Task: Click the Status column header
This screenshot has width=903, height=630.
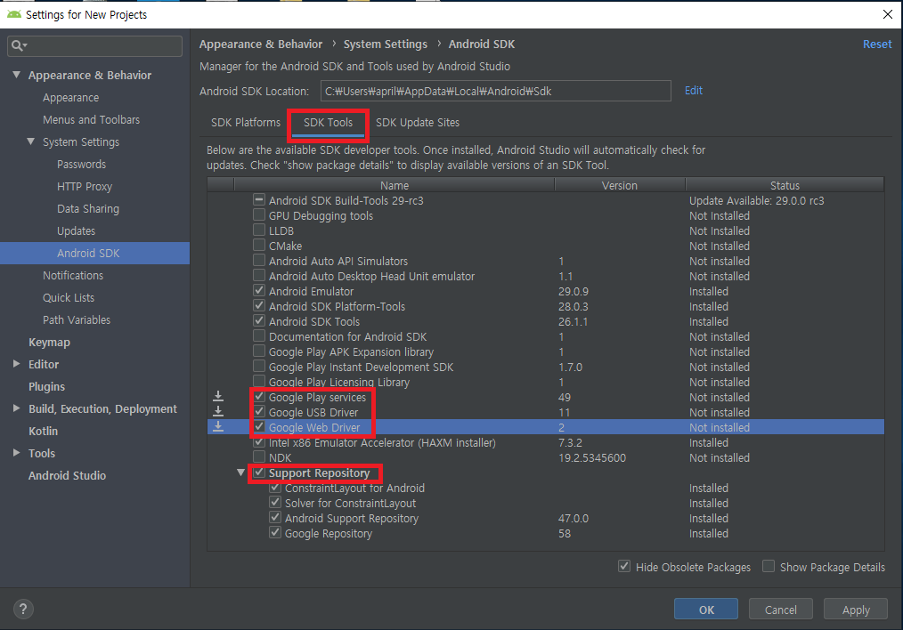Action: 785,185
